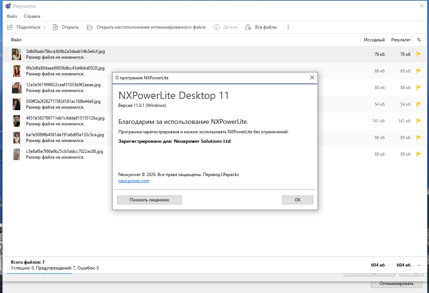The width and height of the screenshot is (429, 293).
Task: Click the Все файлы filter icon
Action: (248, 27)
